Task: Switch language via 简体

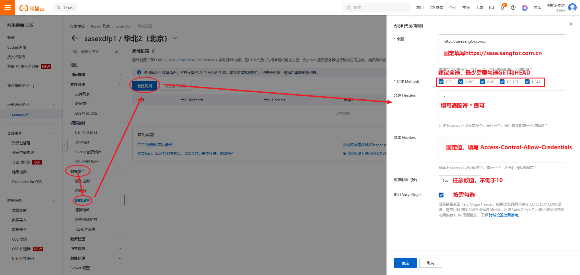Action: [x=537, y=8]
